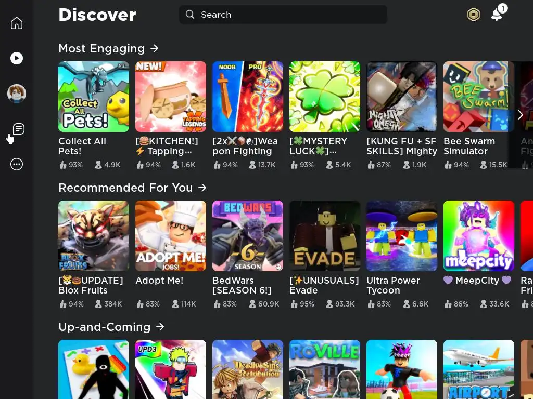533x399 pixels.
Task: Open the BedWars [SEASON 6!] title link
Action: (x=242, y=285)
